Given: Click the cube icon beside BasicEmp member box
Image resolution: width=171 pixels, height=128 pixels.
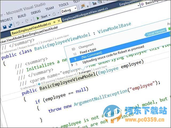Looking at the screenshot, I should pyautogui.click(x=142, y=4).
